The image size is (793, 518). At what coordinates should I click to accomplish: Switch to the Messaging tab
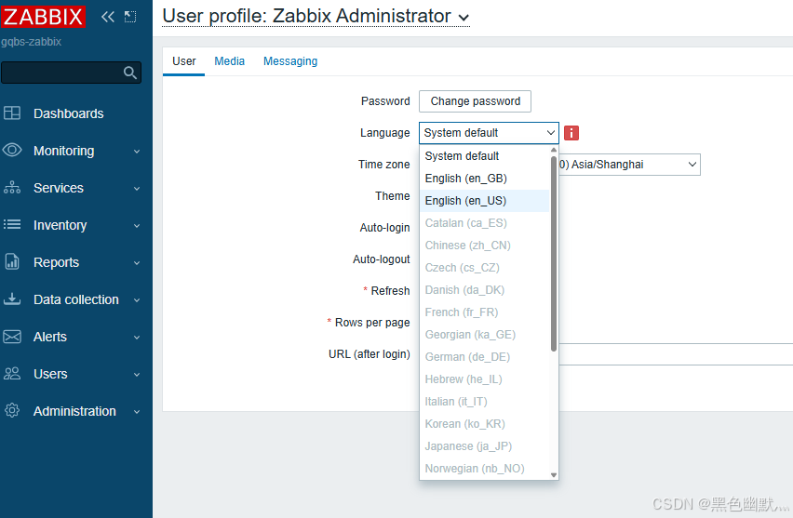tap(290, 61)
